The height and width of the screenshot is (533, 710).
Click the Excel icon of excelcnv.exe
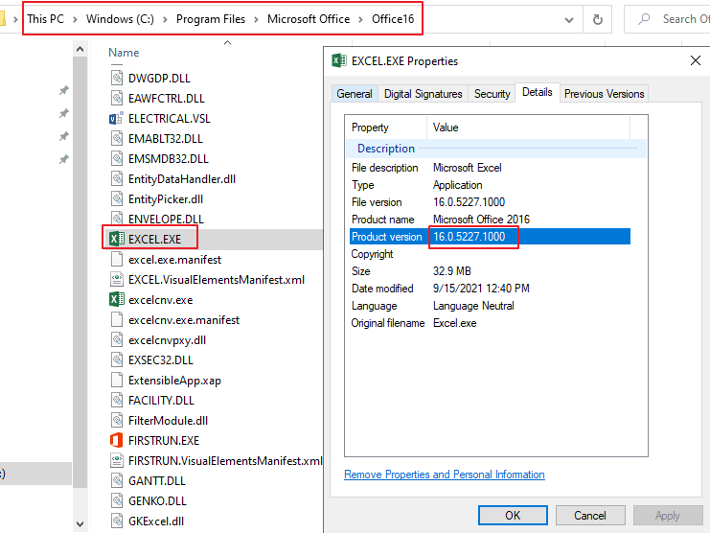point(117,299)
